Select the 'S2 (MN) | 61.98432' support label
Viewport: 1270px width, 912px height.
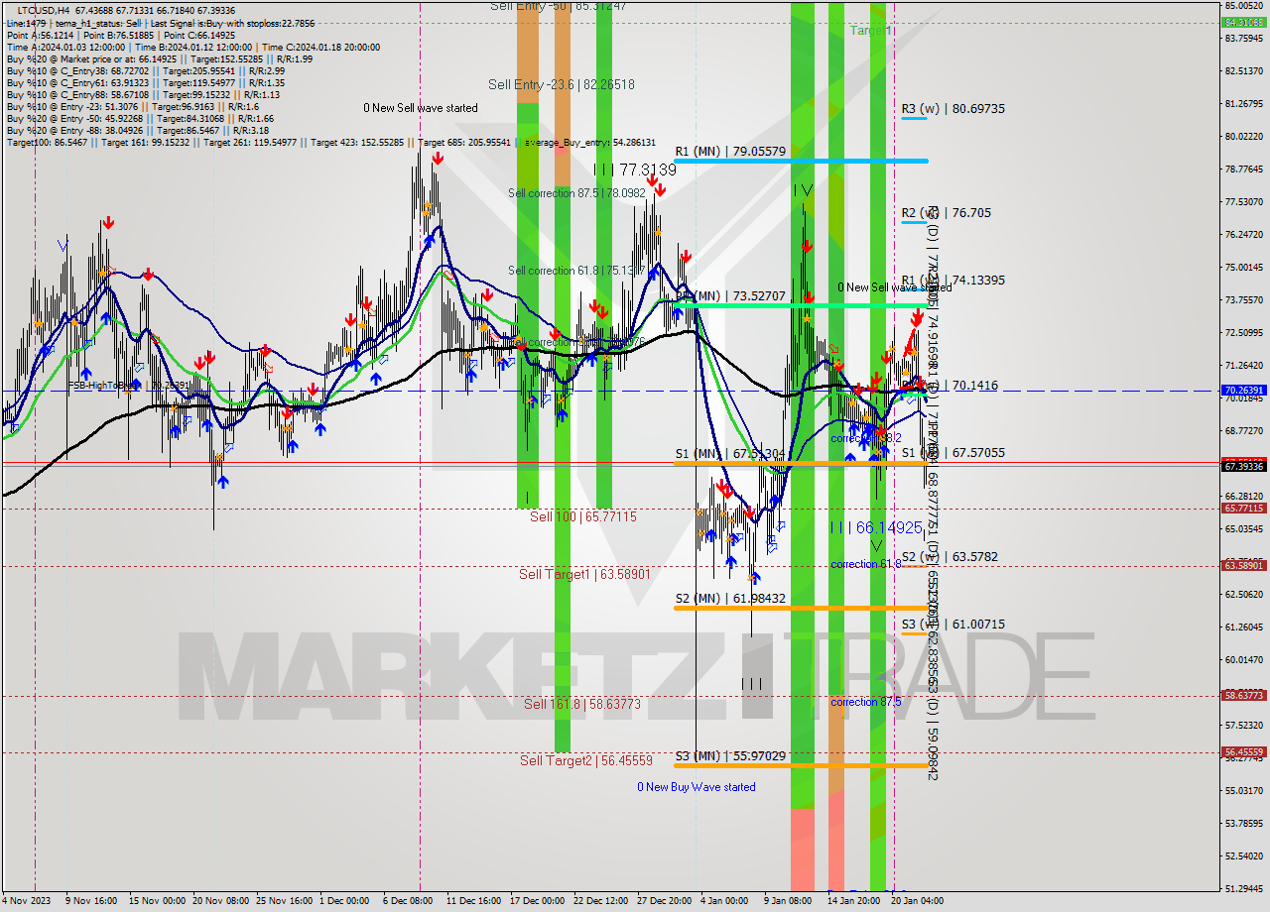730,598
